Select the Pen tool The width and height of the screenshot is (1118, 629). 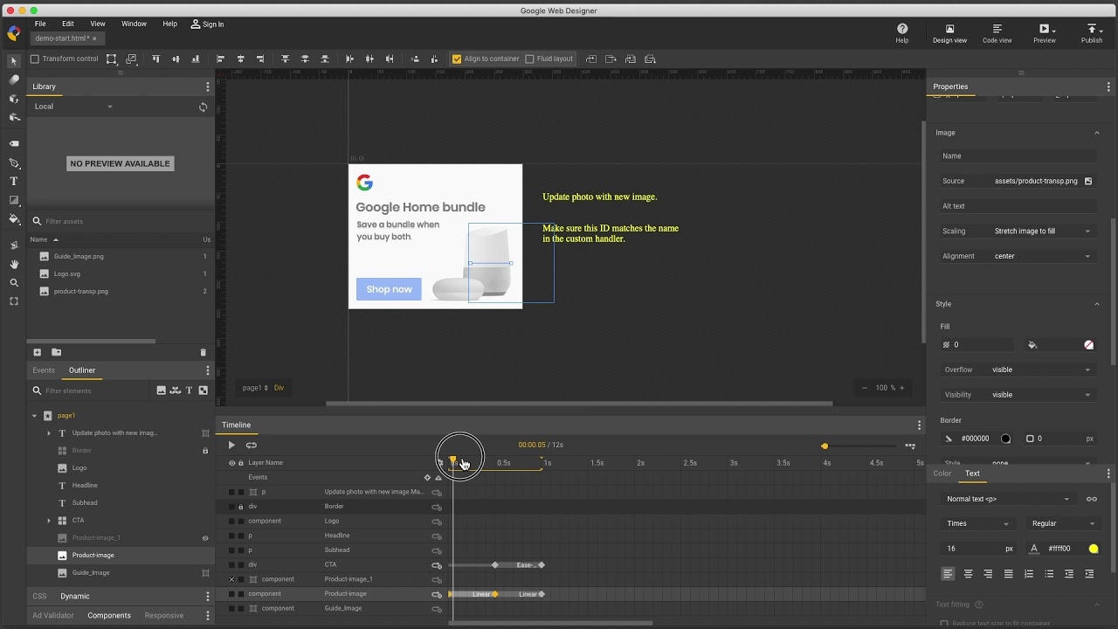[x=13, y=163]
